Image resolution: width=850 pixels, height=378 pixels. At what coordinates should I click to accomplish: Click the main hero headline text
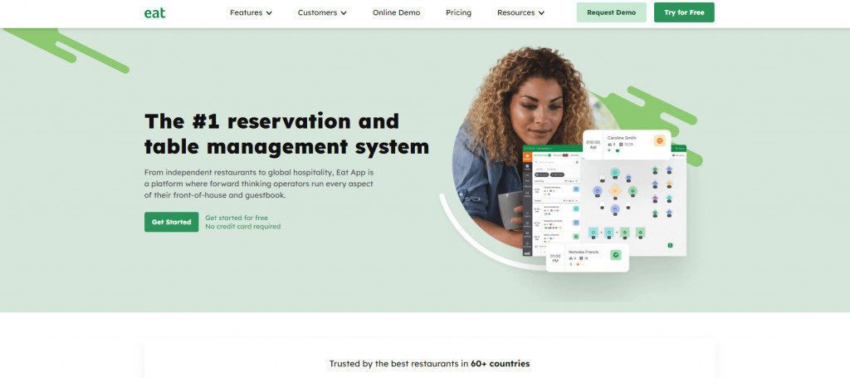click(286, 134)
